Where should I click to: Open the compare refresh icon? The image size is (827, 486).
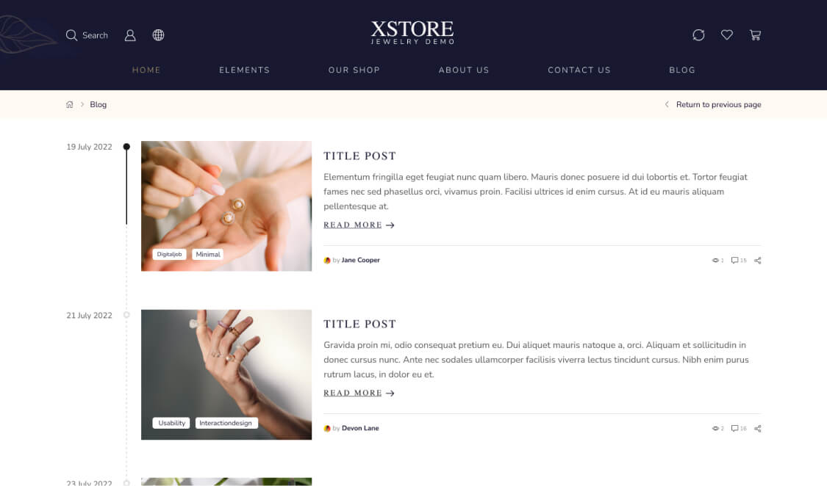click(x=698, y=35)
